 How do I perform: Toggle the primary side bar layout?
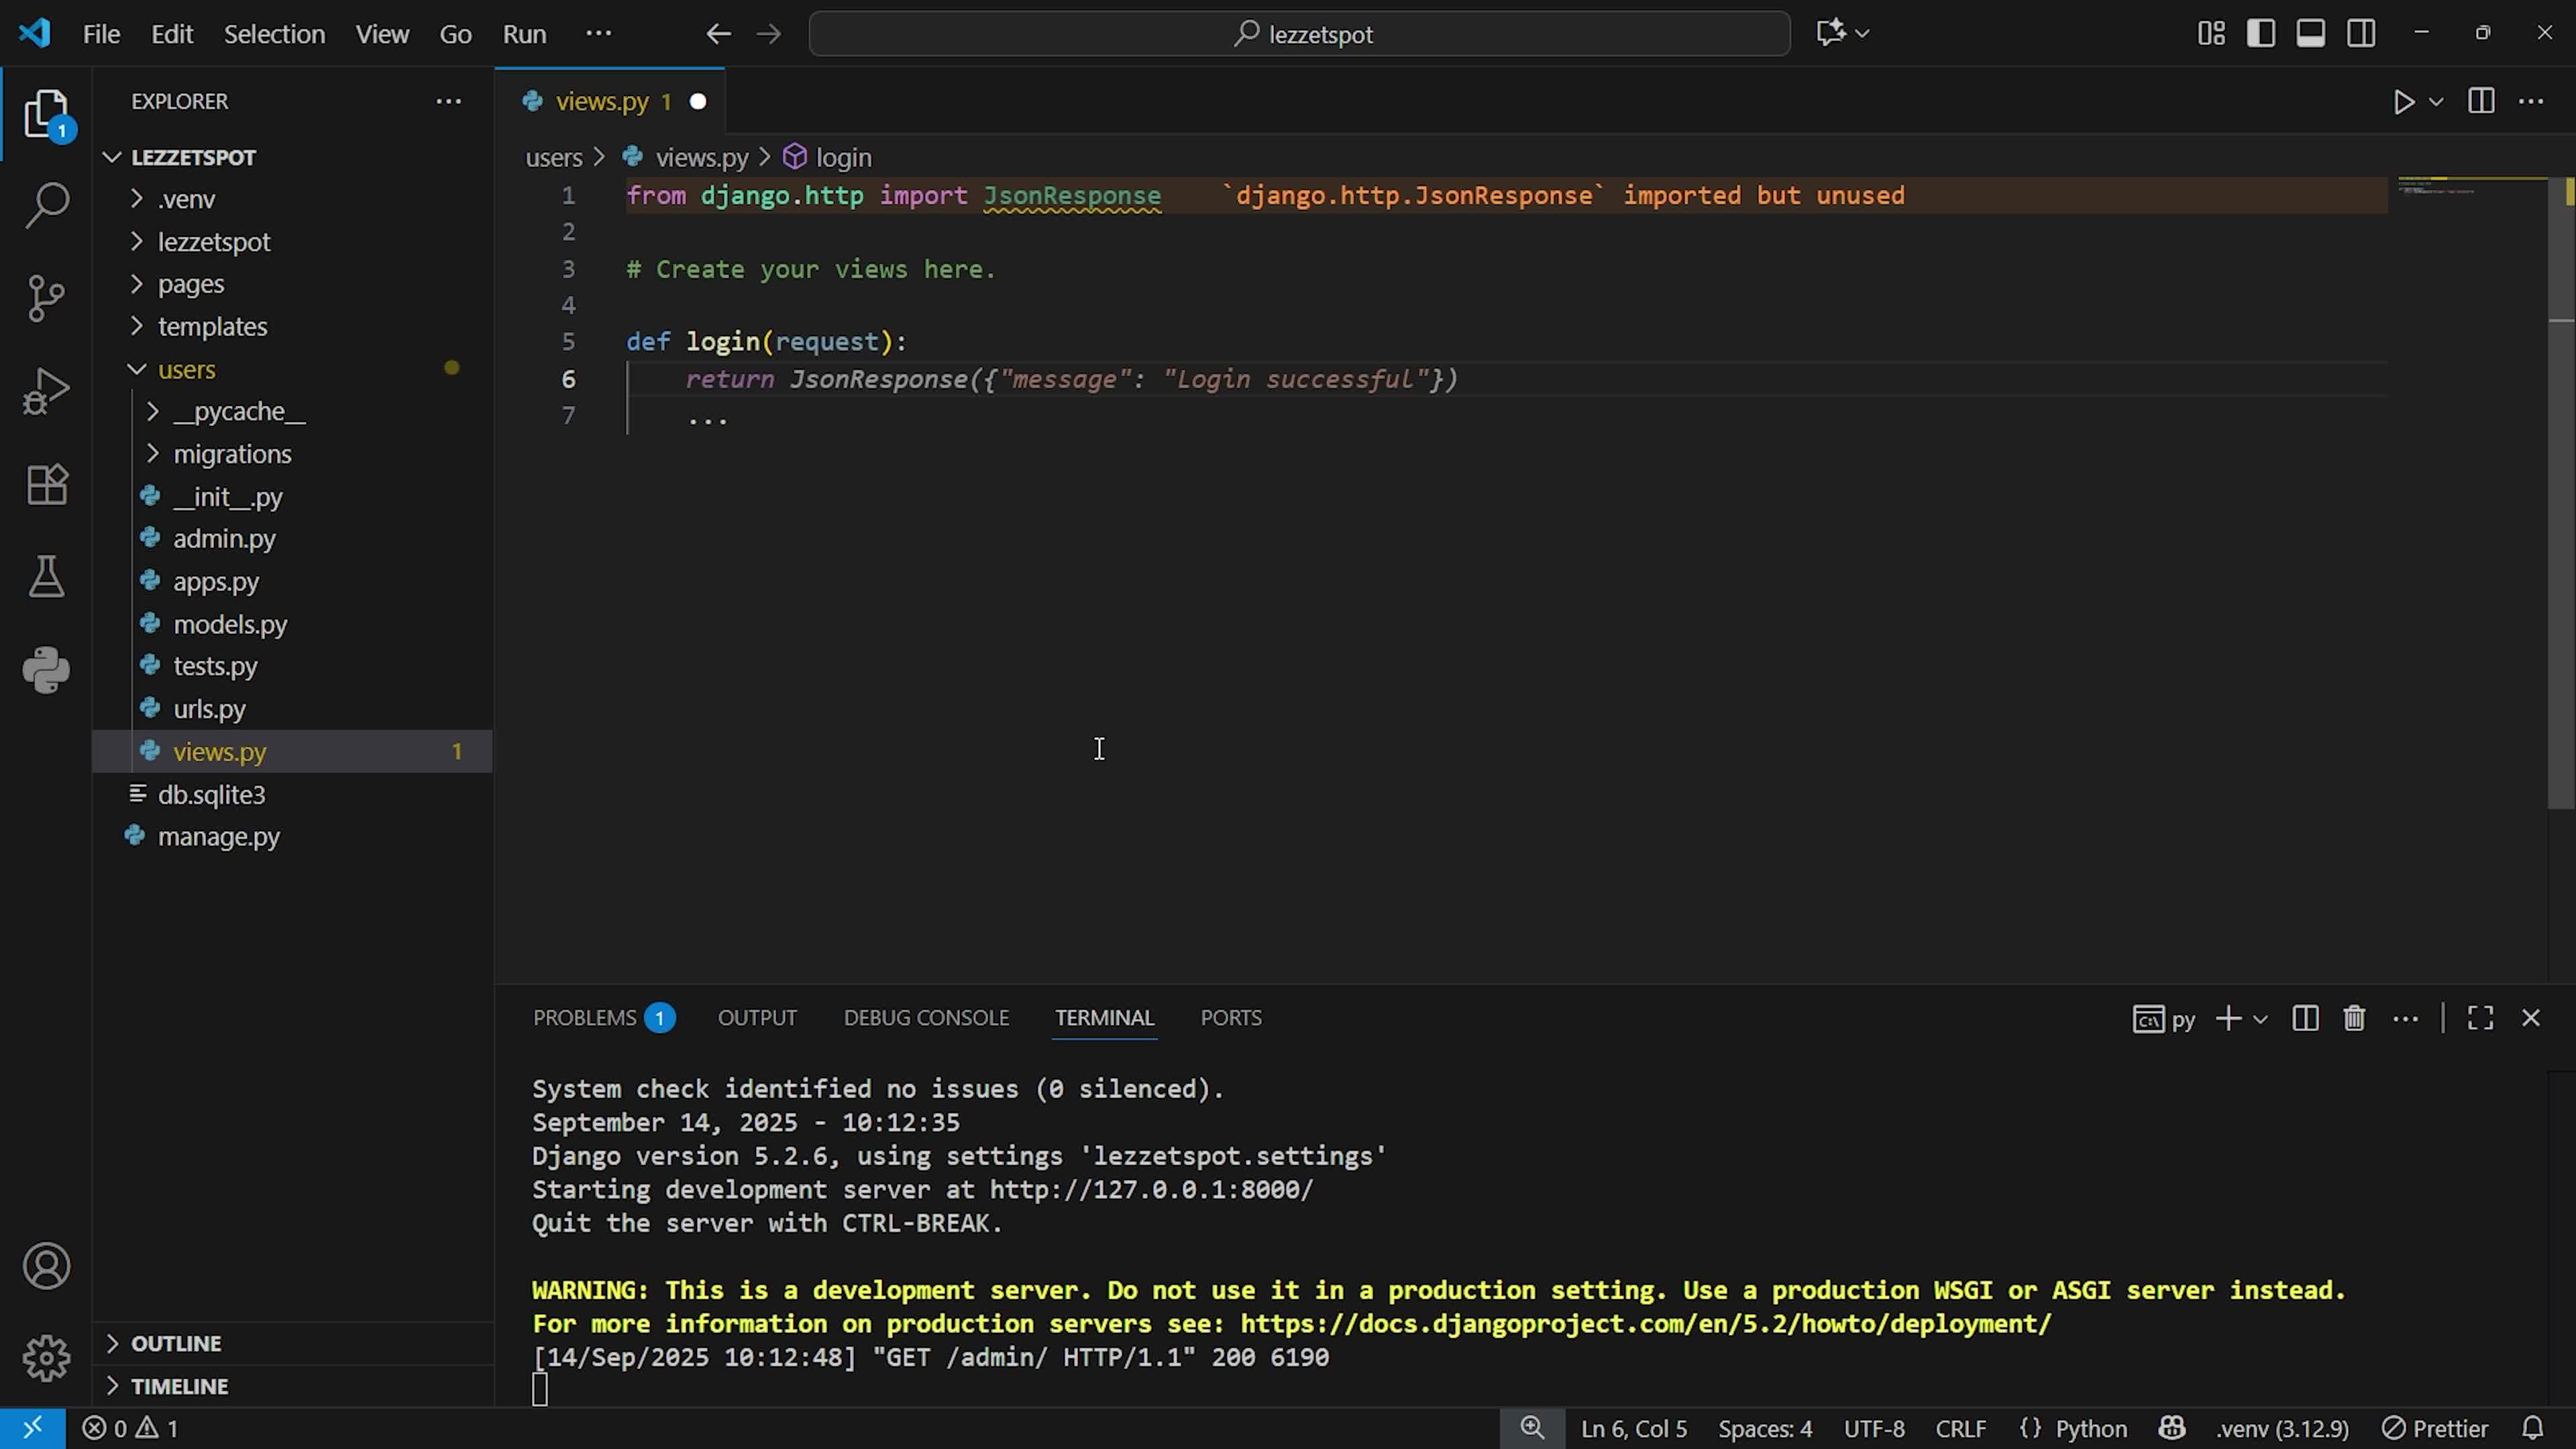2260,34
